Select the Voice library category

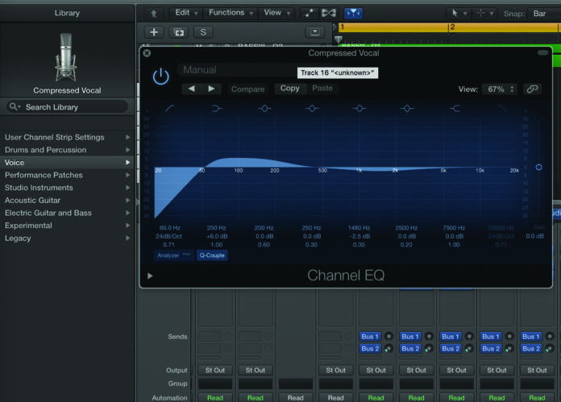point(67,163)
